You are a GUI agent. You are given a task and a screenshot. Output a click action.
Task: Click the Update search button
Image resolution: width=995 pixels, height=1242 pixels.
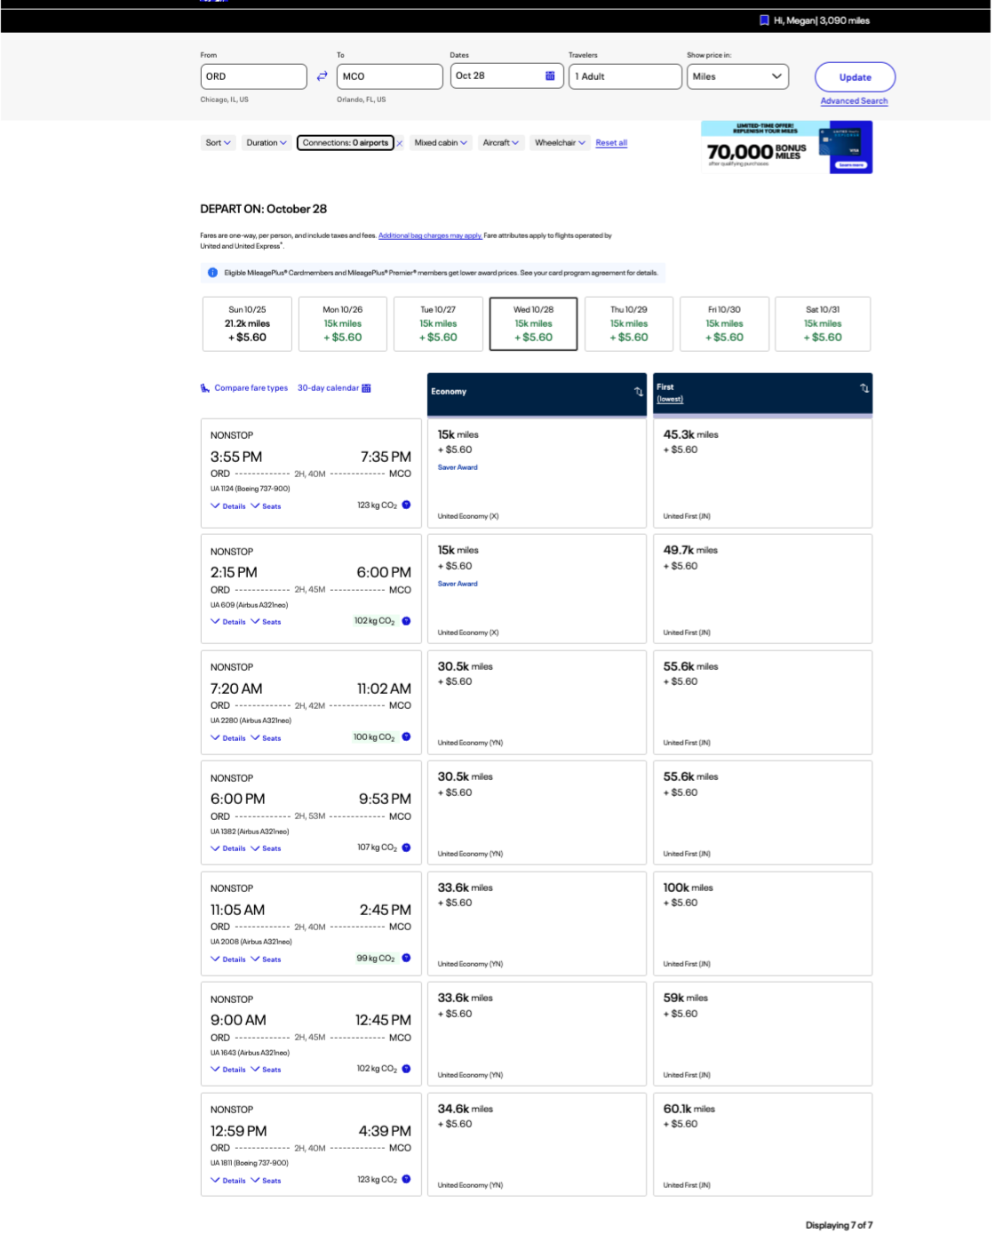(854, 77)
